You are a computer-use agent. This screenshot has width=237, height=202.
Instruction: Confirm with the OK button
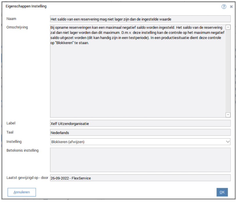click(x=222, y=192)
